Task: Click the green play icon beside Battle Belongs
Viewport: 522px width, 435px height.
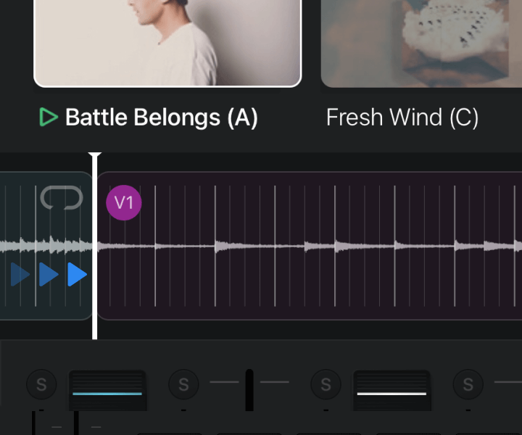Action: coord(49,117)
